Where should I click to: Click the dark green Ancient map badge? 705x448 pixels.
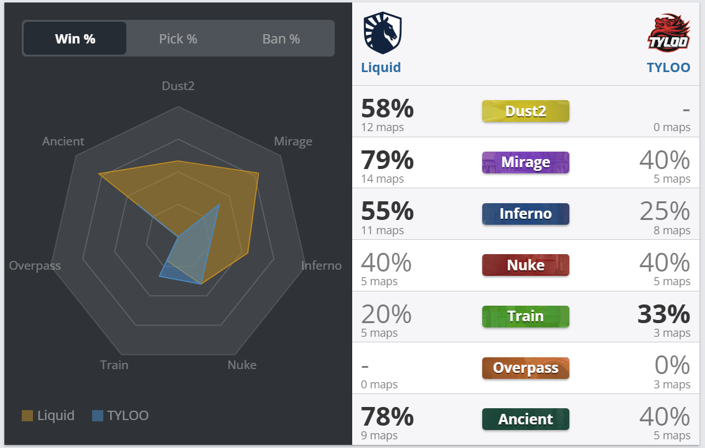[x=526, y=419]
